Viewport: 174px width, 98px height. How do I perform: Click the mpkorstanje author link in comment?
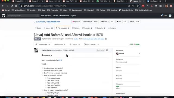pos(46,50)
